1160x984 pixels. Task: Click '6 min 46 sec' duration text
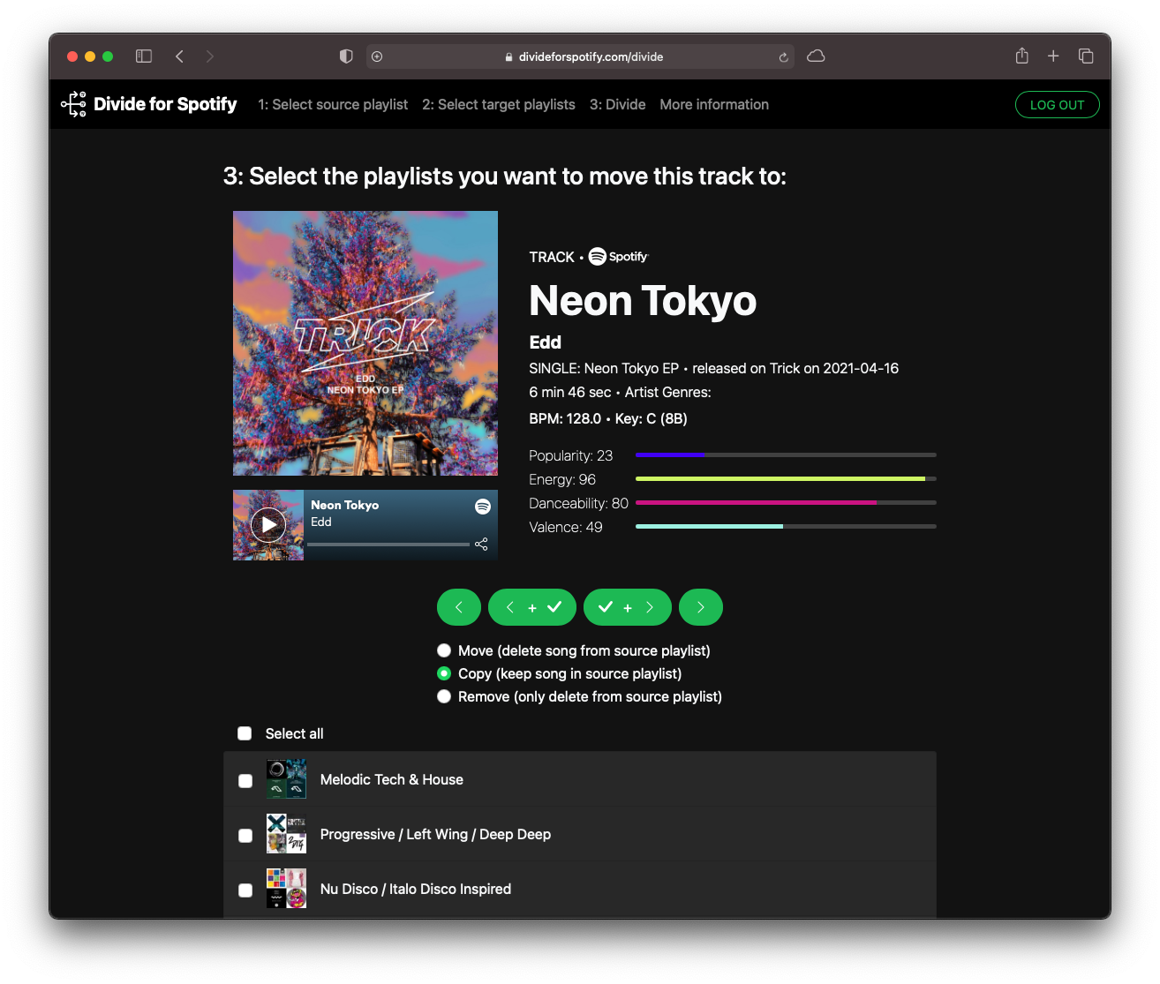[x=570, y=392]
